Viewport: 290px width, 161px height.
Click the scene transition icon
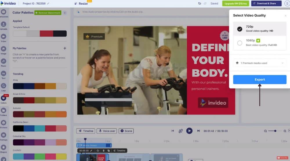tap(98, 151)
